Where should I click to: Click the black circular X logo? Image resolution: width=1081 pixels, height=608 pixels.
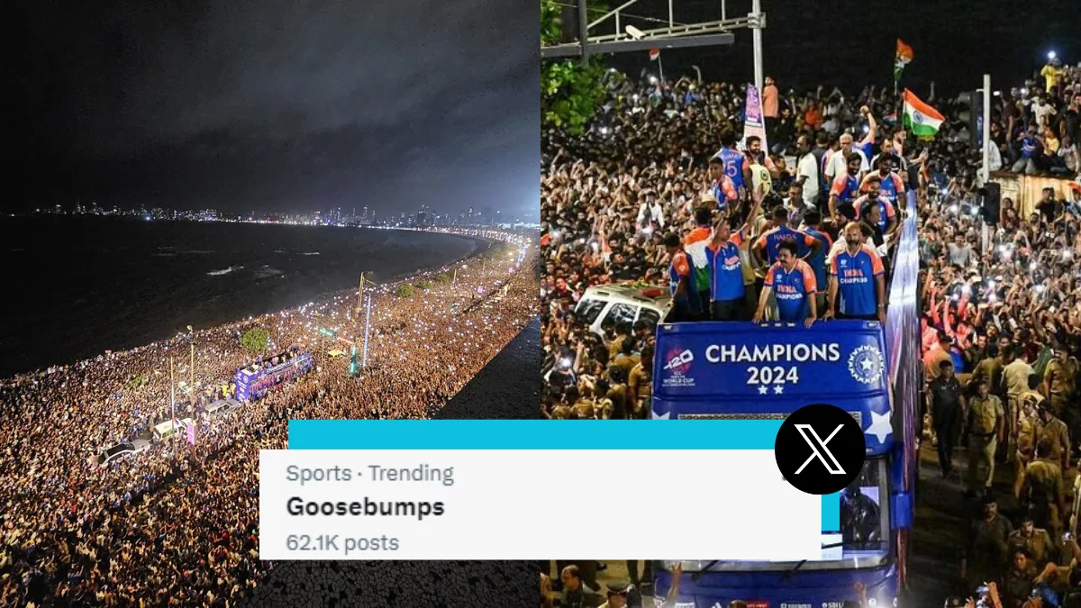820,449
